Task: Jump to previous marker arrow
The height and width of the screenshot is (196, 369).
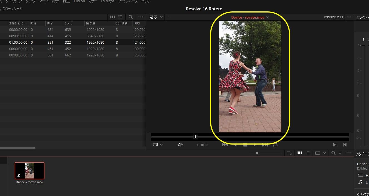Action: 198,145
